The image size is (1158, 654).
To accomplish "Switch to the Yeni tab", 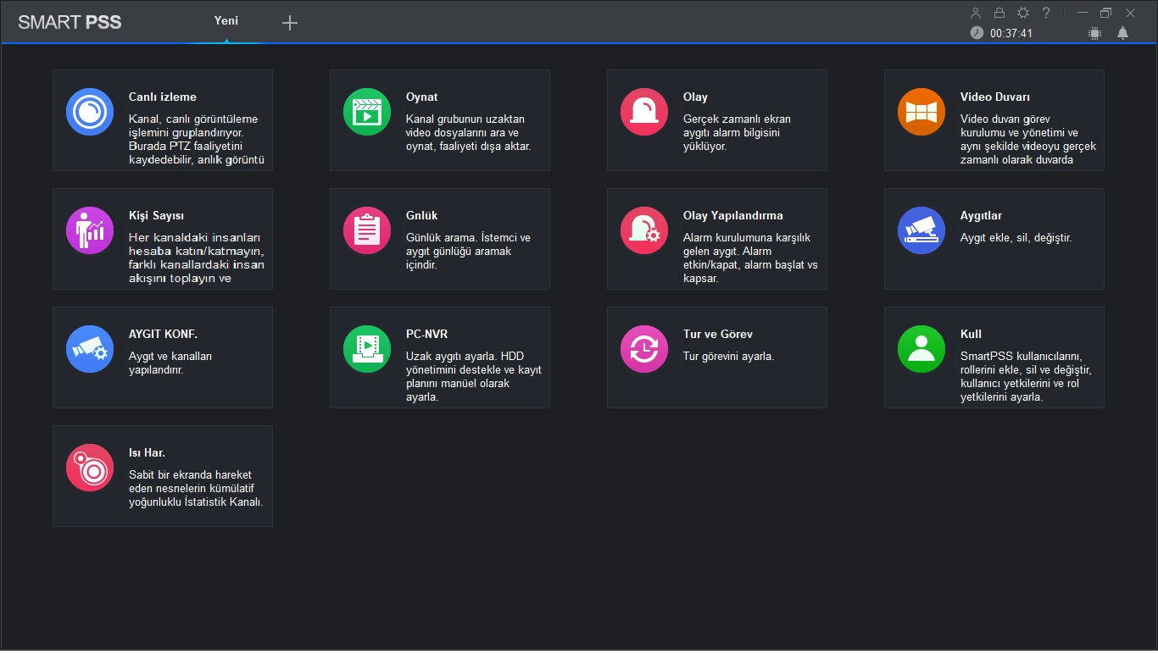I will [x=226, y=21].
